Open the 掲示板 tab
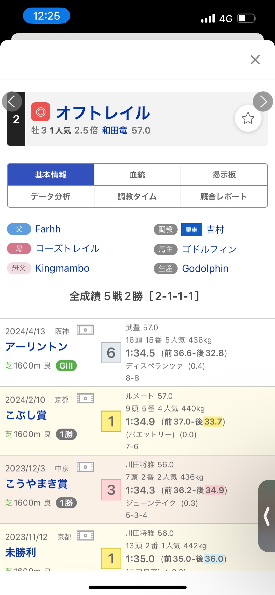275x595 pixels. pyautogui.click(x=224, y=175)
